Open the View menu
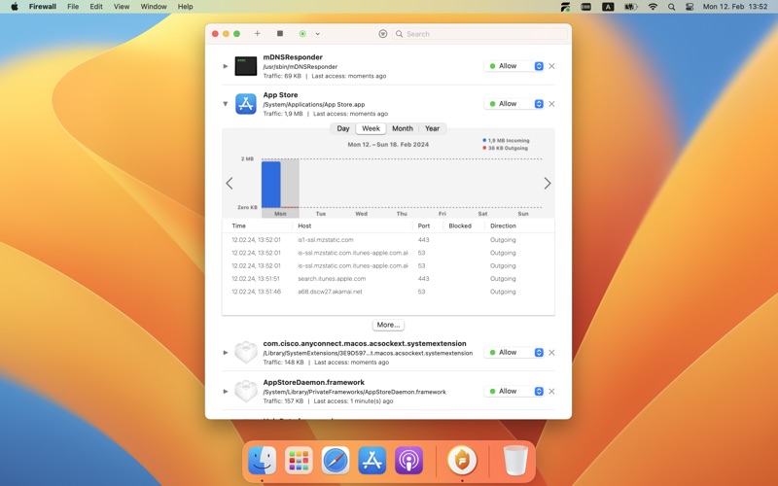This screenshot has width=778, height=486. tap(122, 7)
